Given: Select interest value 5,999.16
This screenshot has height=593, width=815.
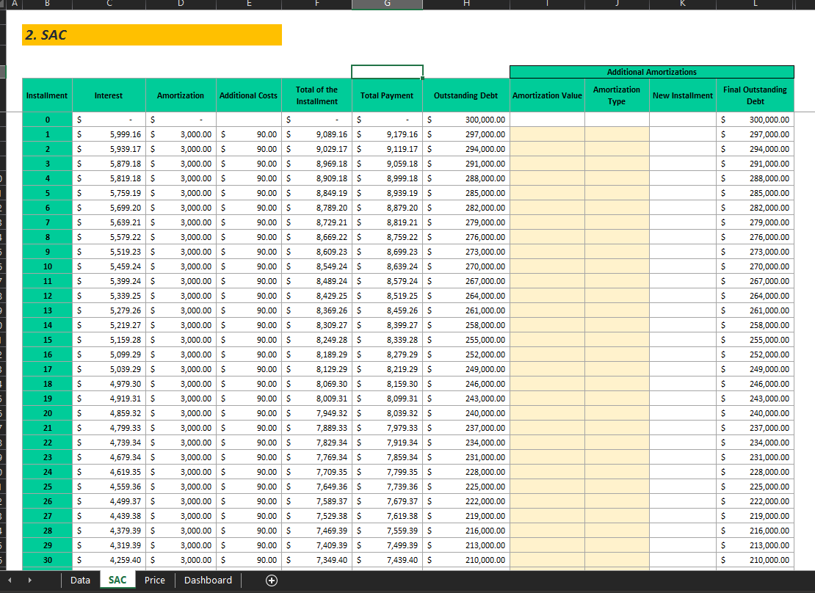Looking at the screenshot, I should tap(109, 134).
